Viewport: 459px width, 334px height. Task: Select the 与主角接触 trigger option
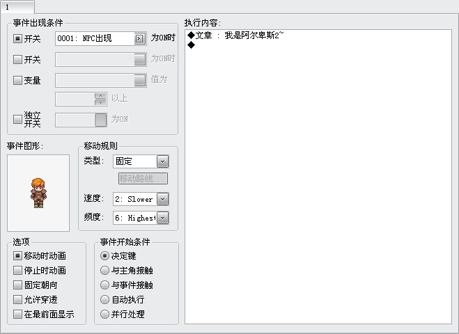pyautogui.click(x=104, y=270)
